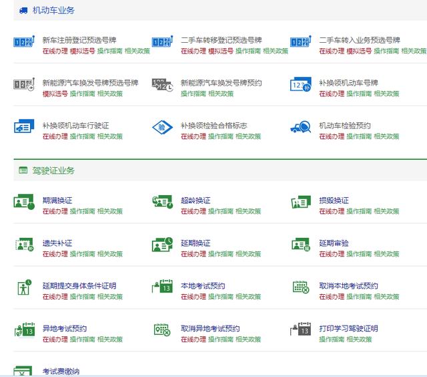
Task: Click the 新能源汽车换发号牌预约 clock icon
Action: point(163,85)
